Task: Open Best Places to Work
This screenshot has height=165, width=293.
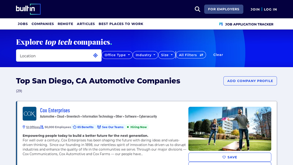Action: pos(121,24)
